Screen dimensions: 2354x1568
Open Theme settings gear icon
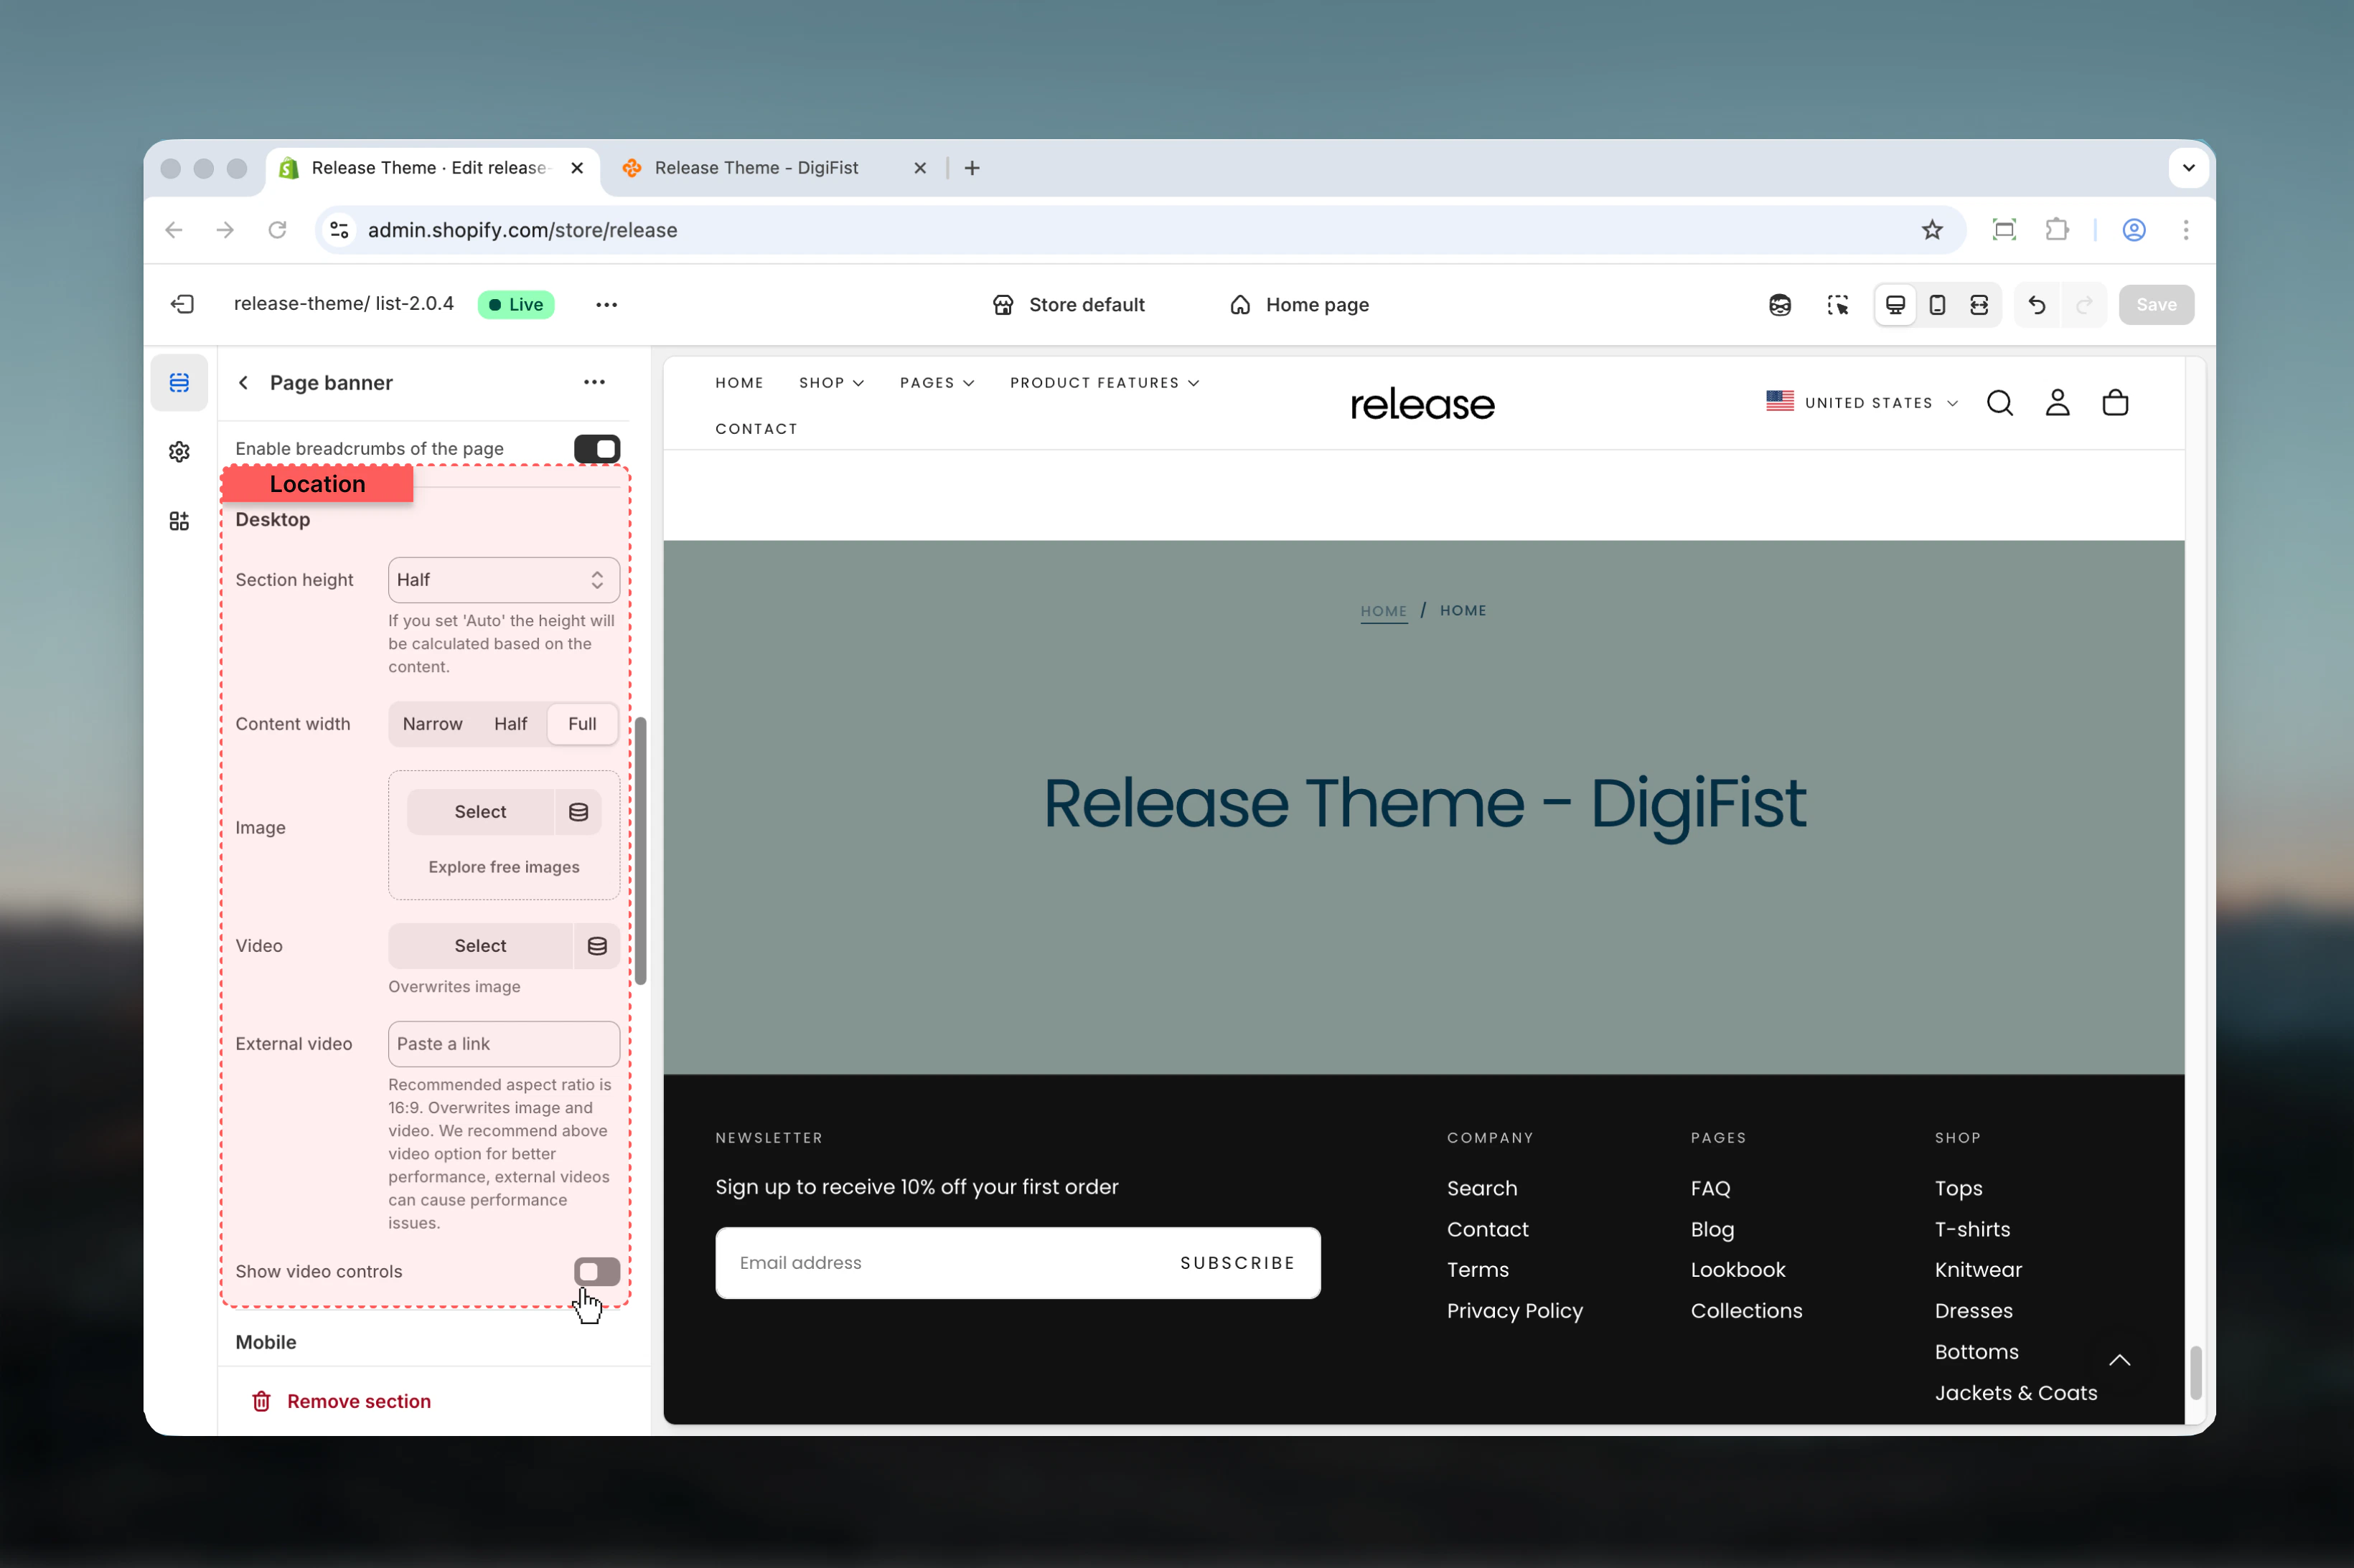(x=179, y=452)
